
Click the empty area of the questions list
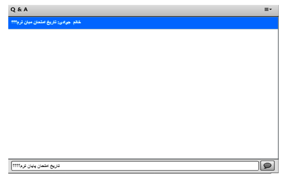point(143,94)
